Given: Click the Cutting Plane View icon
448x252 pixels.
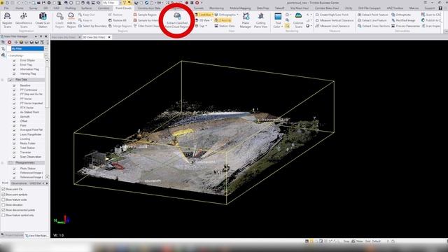Looking at the screenshot, I should (260, 20).
